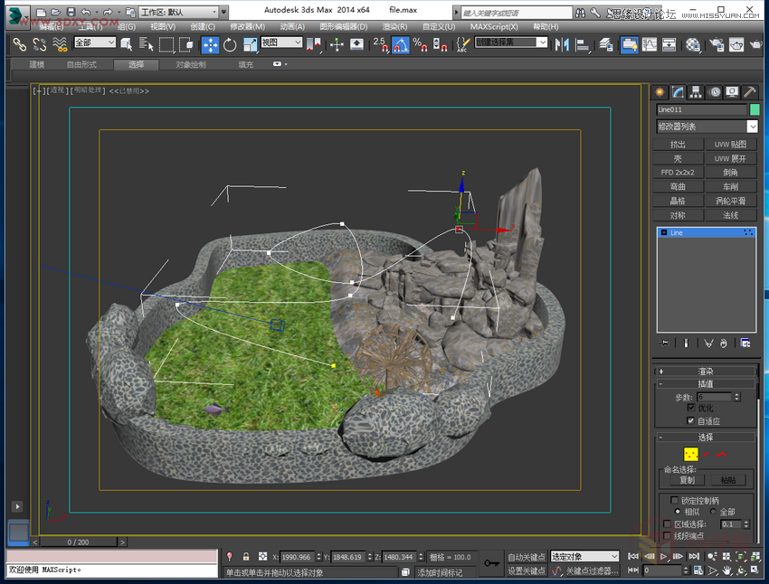Select the Move transform tool
This screenshot has height=584, width=769.
point(210,44)
